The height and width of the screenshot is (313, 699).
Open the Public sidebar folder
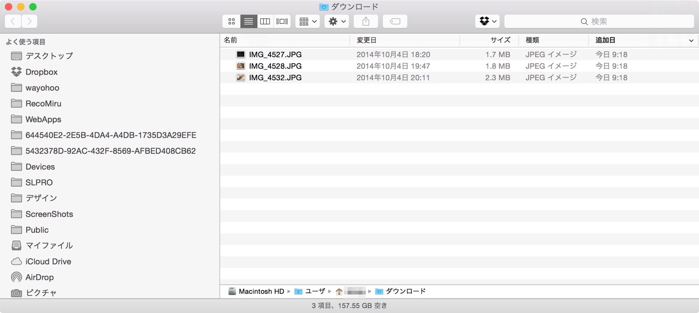(x=37, y=230)
